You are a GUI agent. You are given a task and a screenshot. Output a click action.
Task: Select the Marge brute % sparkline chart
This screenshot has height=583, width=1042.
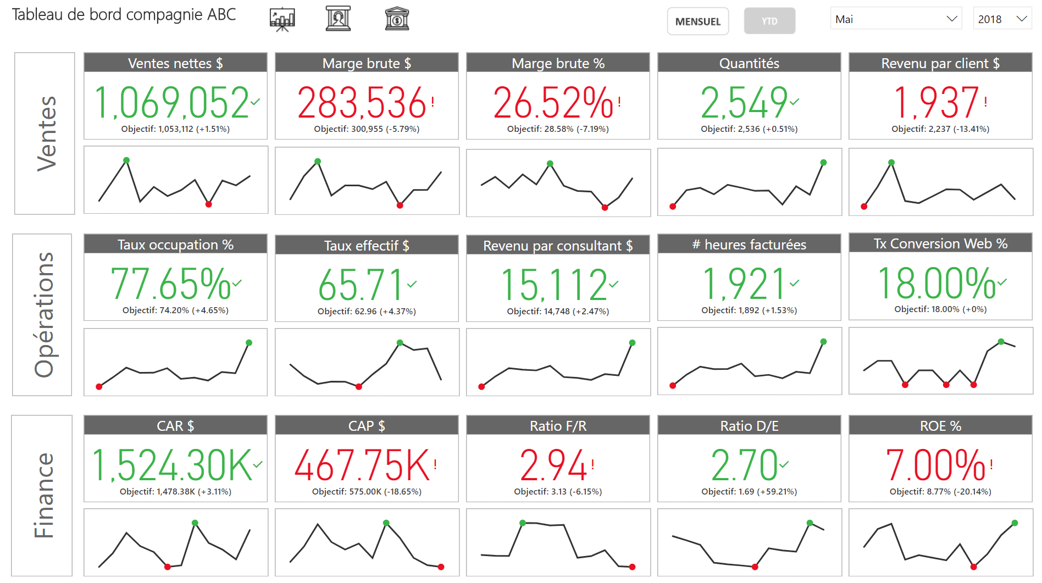pos(558,183)
